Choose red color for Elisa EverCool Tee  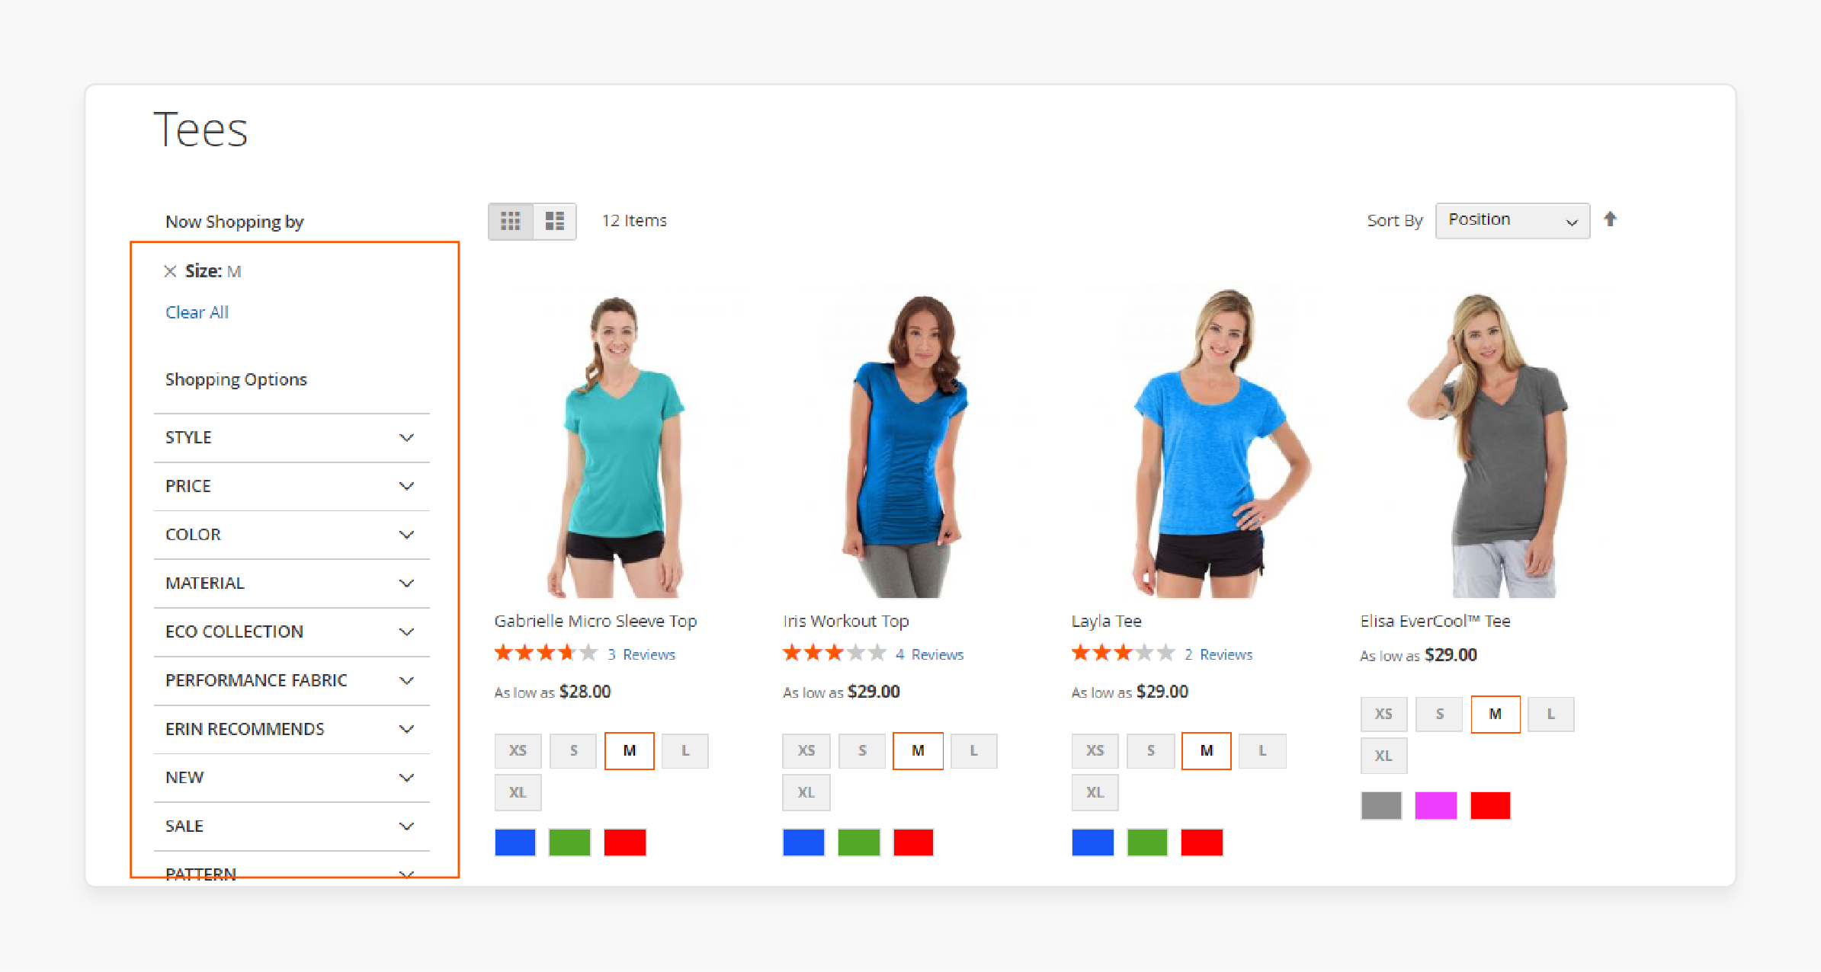(1490, 806)
